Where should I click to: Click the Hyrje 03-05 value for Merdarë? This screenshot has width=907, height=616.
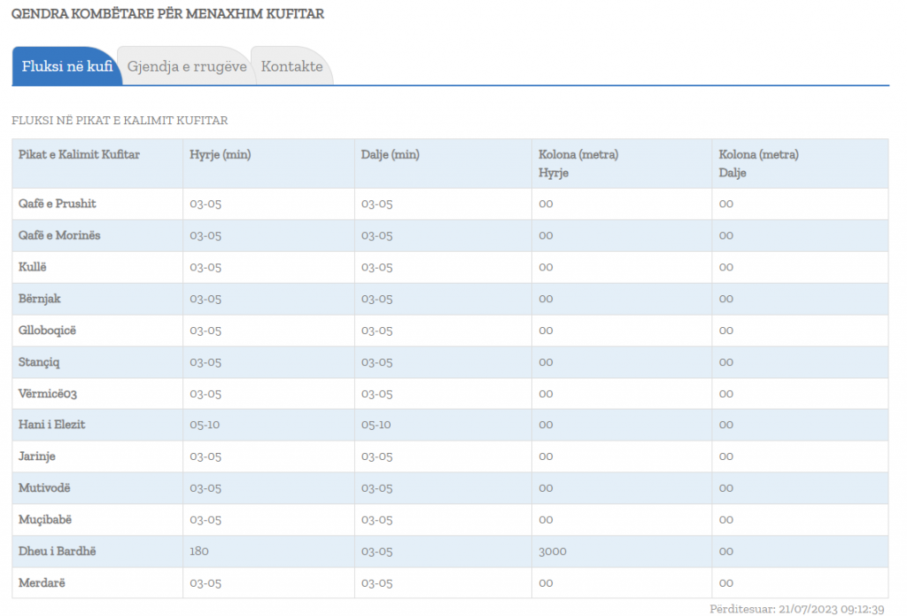[x=205, y=583]
